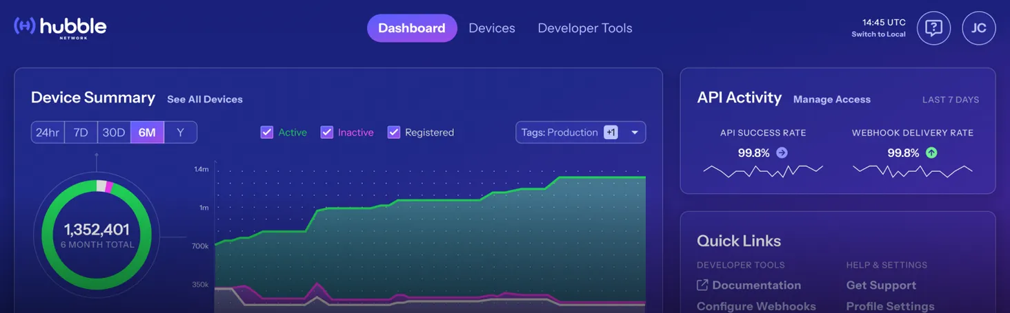Click the Hubble Network logo
This screenshot has width=1010, height=313.
[x=60, y=28]
